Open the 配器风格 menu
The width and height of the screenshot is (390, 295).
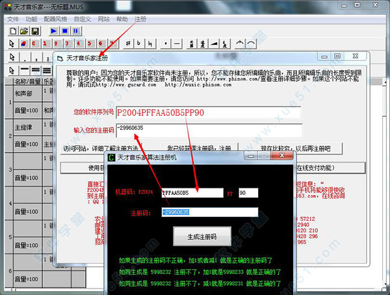click(x=55, y=19)
